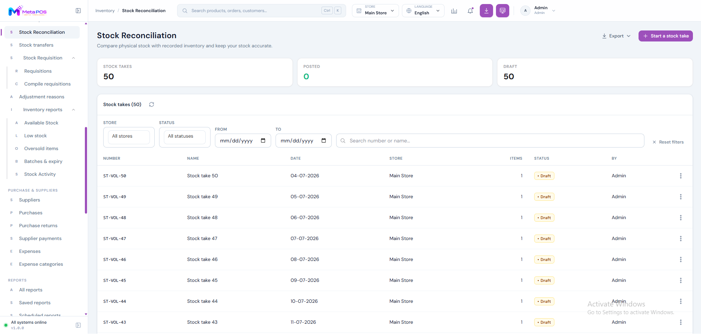
Task: Open the Language selector dropdown
Action: (423, 11)
